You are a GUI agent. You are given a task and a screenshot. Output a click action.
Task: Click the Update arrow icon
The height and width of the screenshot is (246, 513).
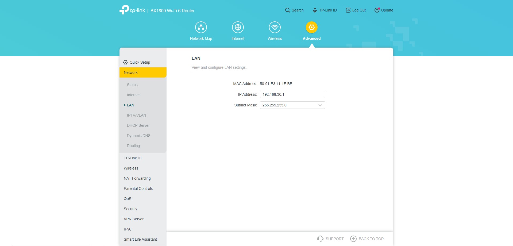pyautogui.click(x=377, y=10)
